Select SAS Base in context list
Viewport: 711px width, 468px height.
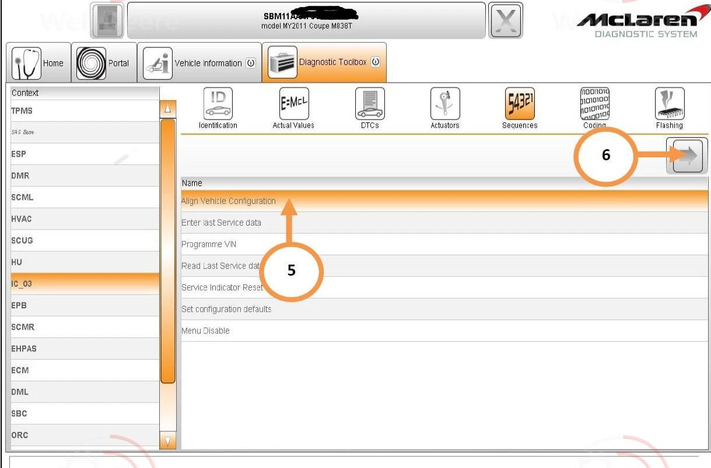pyautogui.click(x=85, y=132)
